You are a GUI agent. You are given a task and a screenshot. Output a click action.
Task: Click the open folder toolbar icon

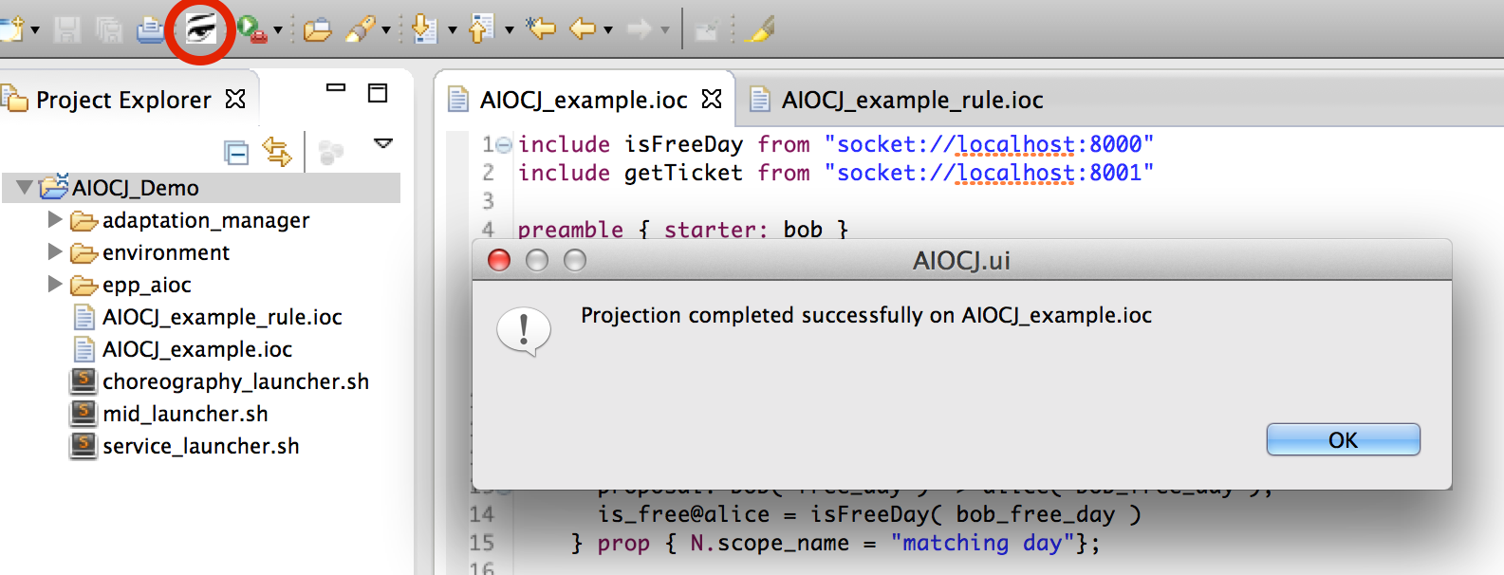317,30
